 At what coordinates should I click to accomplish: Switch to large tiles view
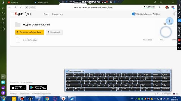point(165,24)
